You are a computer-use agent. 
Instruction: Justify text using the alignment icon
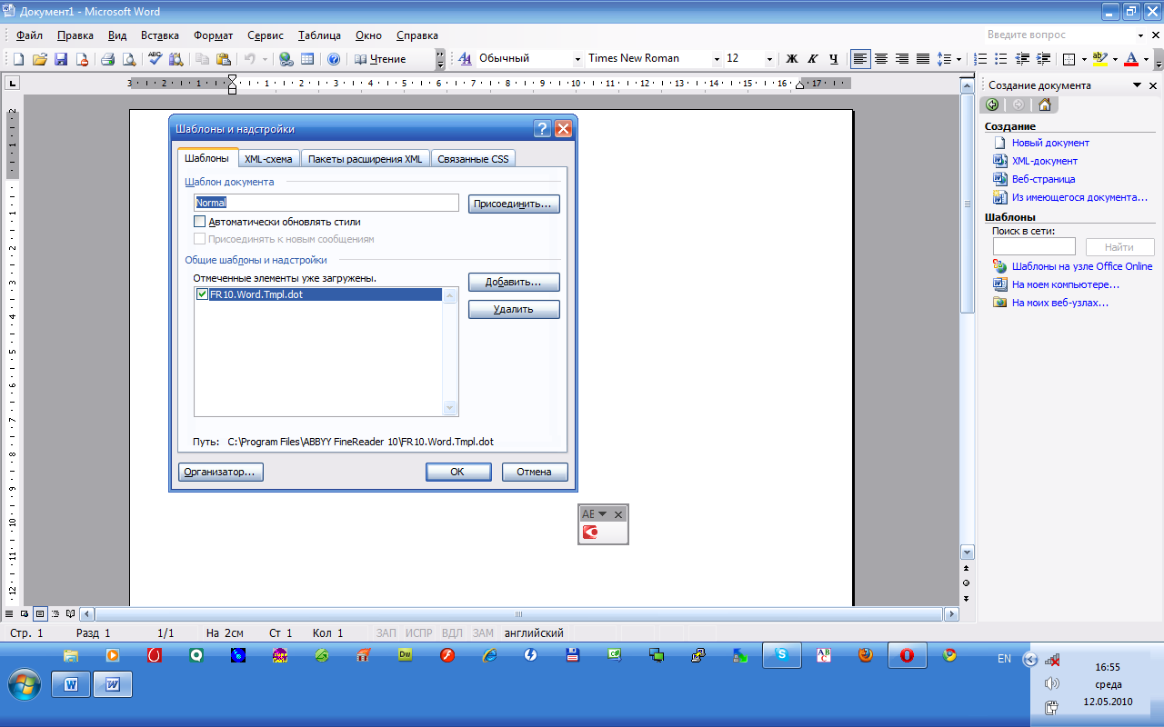(x=923, y=58)
